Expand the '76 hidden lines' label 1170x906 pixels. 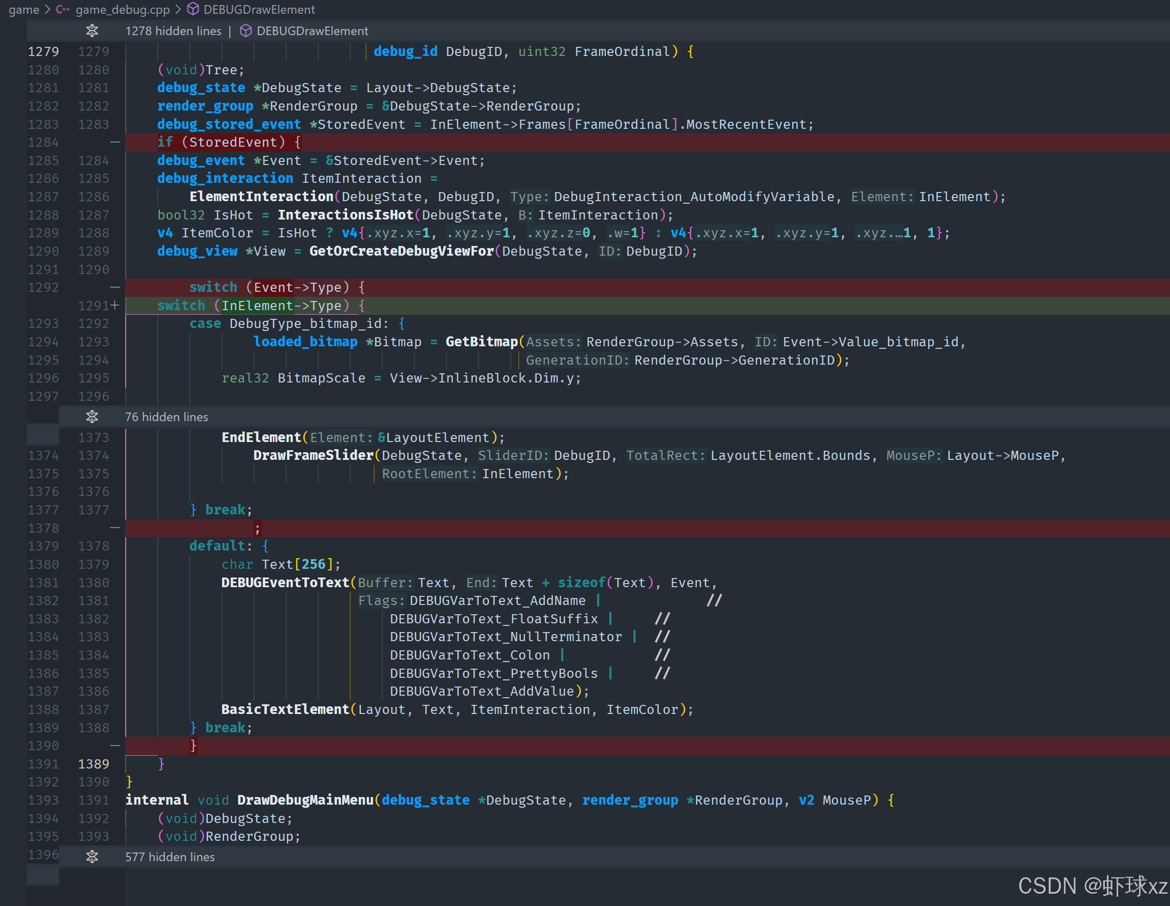click(166, 417)
